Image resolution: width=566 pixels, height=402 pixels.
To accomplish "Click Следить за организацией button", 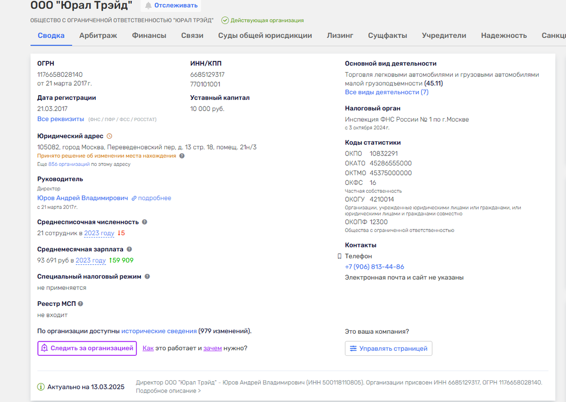I will (x=87, y=348).
